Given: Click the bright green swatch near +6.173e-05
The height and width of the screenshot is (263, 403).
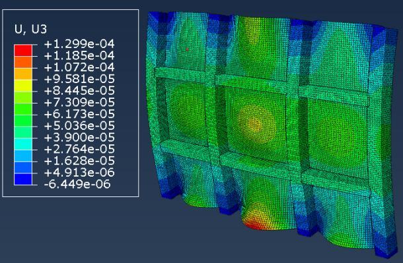Looking at the screenshot, I should click(x=23, y=109).
